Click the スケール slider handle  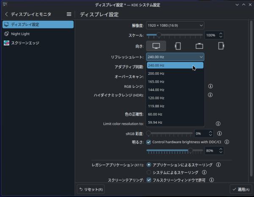(x=159, y=35)
